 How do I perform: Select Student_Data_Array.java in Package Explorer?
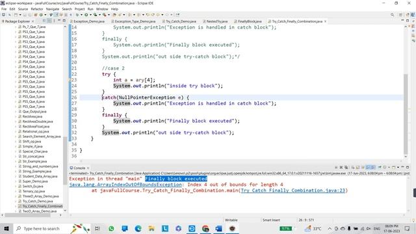click(40, 176)
